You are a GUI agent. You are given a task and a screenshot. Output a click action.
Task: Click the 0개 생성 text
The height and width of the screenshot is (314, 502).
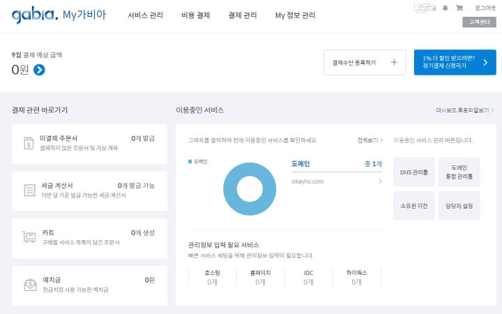pos(143,232)
